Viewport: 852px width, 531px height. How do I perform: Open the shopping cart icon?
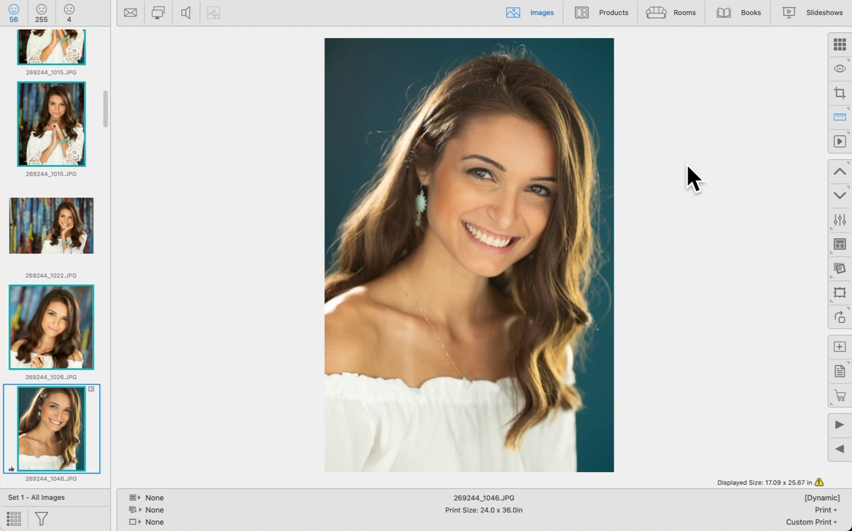tap(839, 396)
